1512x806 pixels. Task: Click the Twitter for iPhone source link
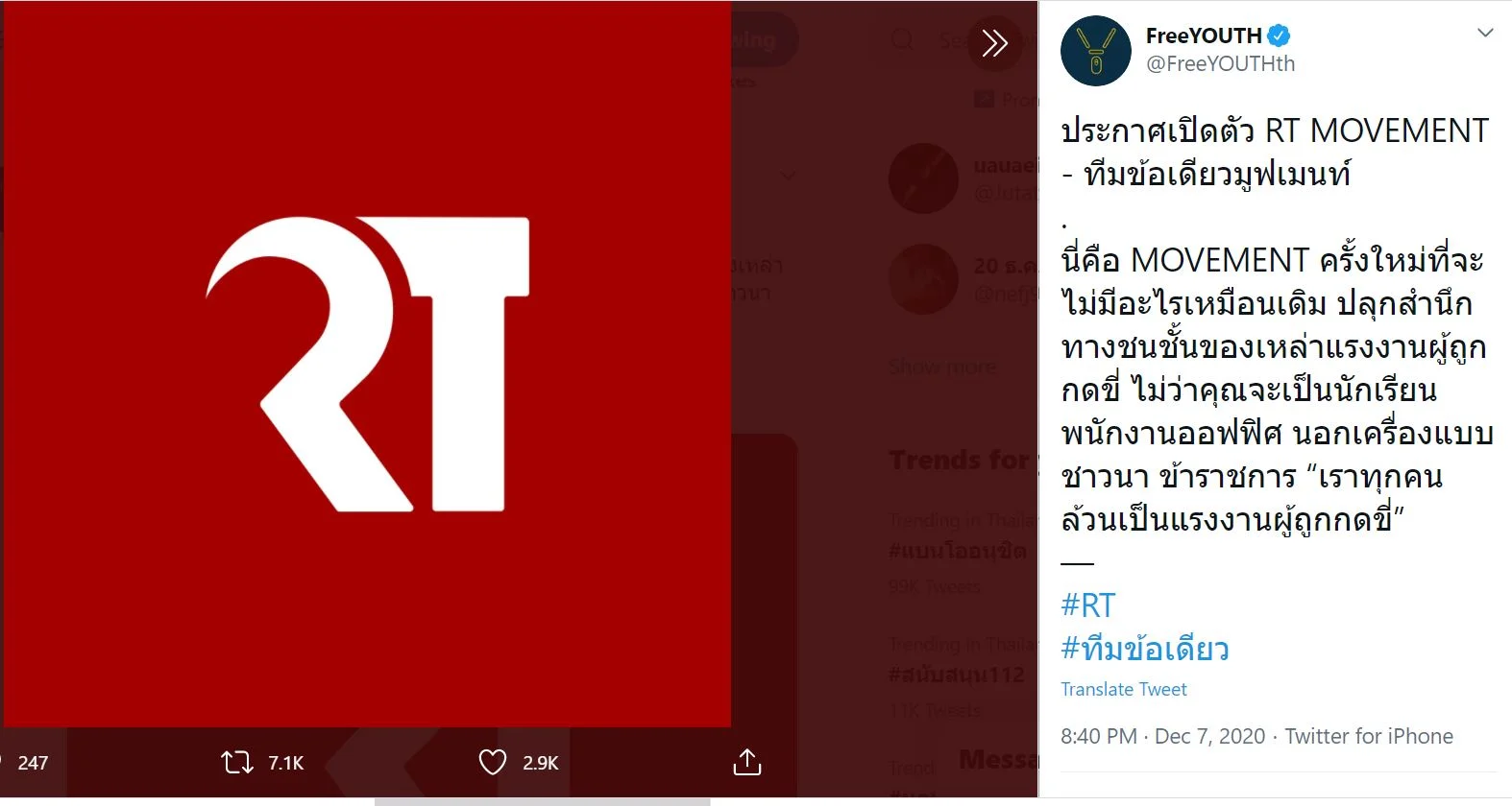1369,736
